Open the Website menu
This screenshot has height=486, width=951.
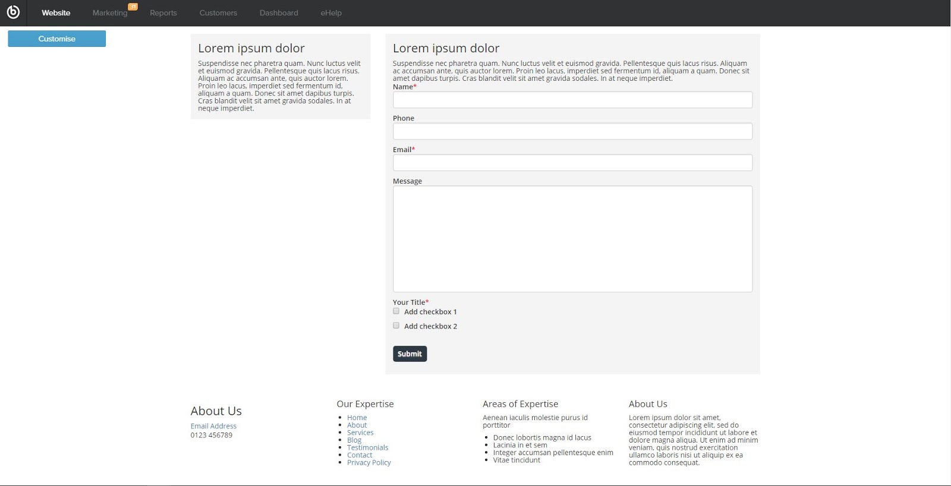[56, 12]
